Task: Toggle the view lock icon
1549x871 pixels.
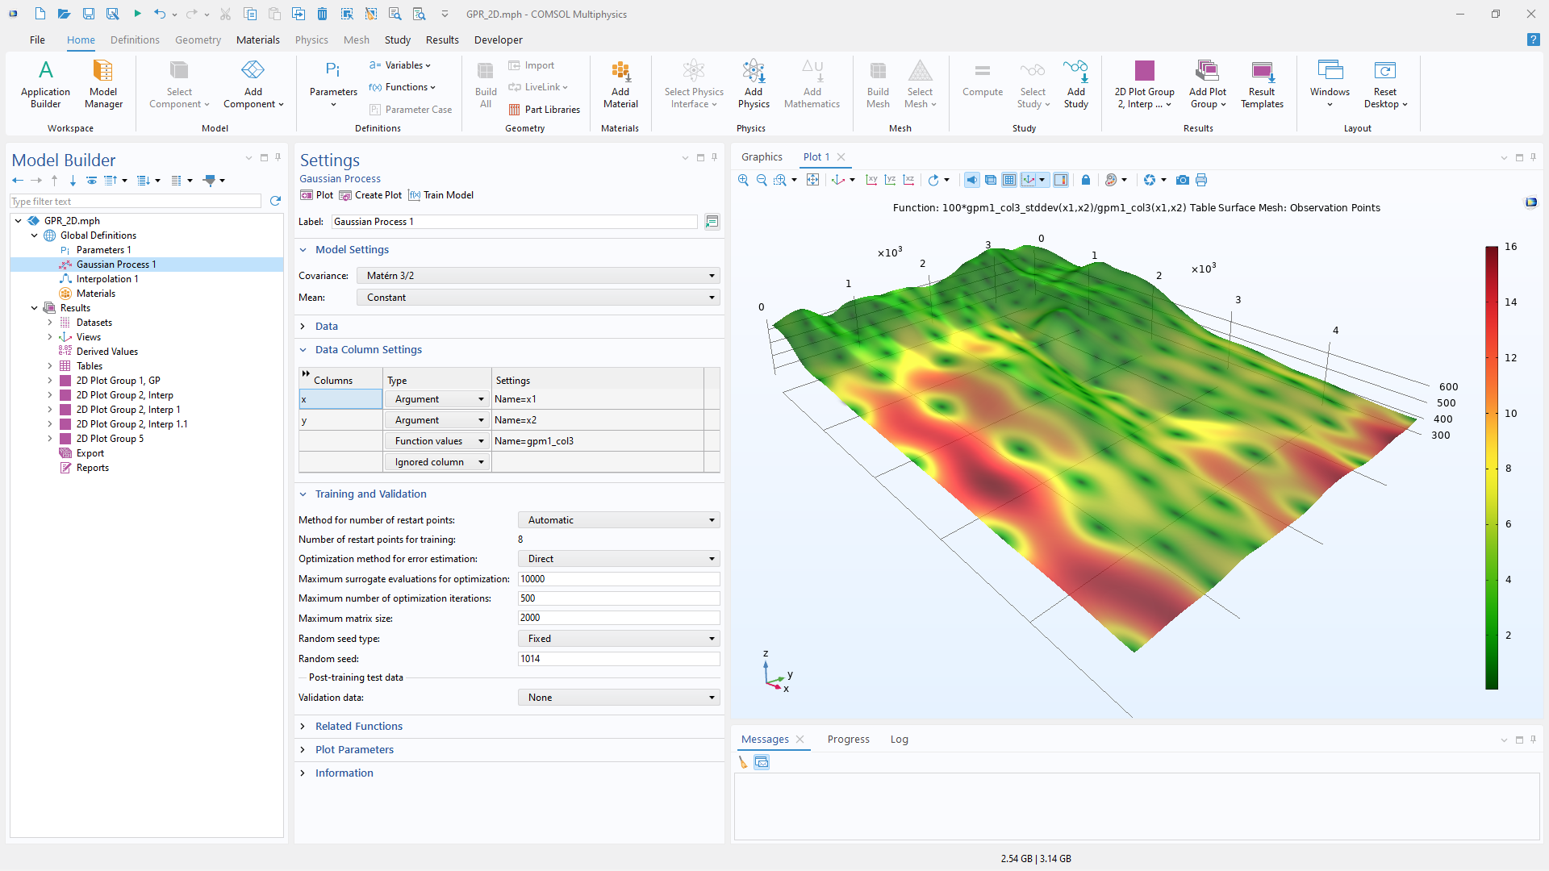Action: click(1086, 180)
